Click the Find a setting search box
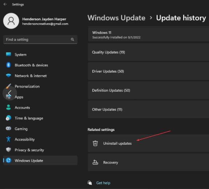 pos(40,40)
